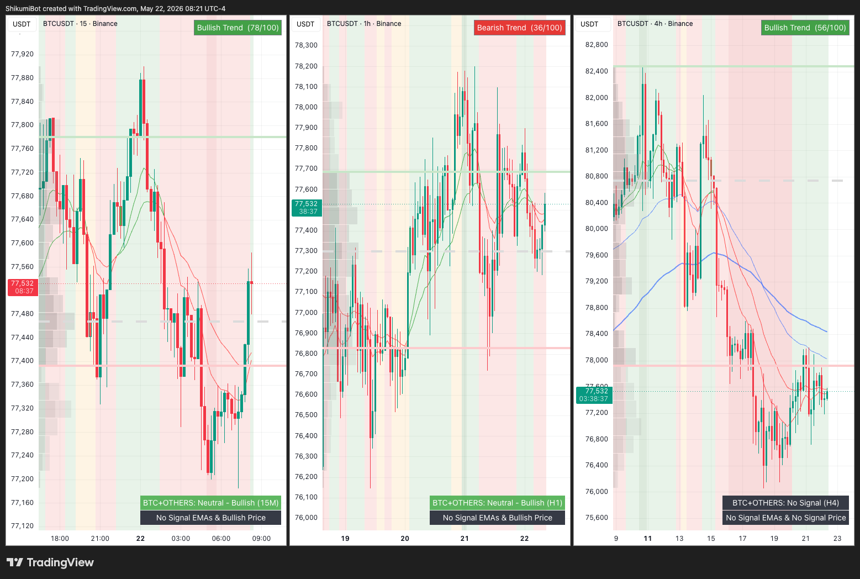This screenshot has height=579, width=860.
Task: Click the 06:00 time axis label
Action: [x=221, y=539]
